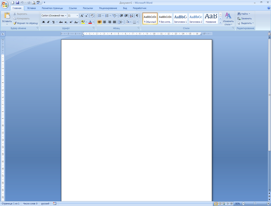Justify the text alignment

click(114, 22)
